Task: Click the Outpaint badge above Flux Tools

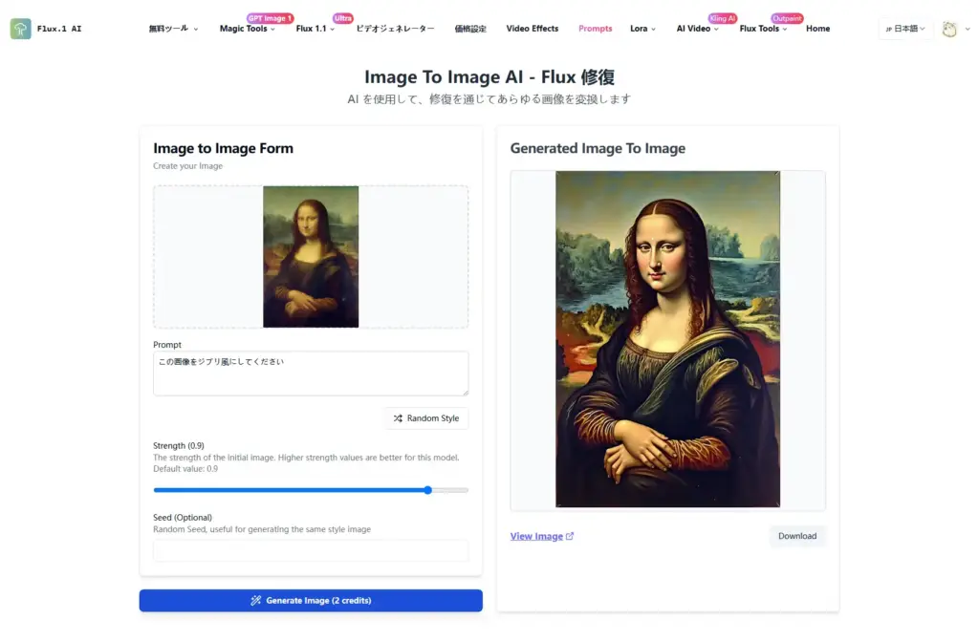Action: 787,18
